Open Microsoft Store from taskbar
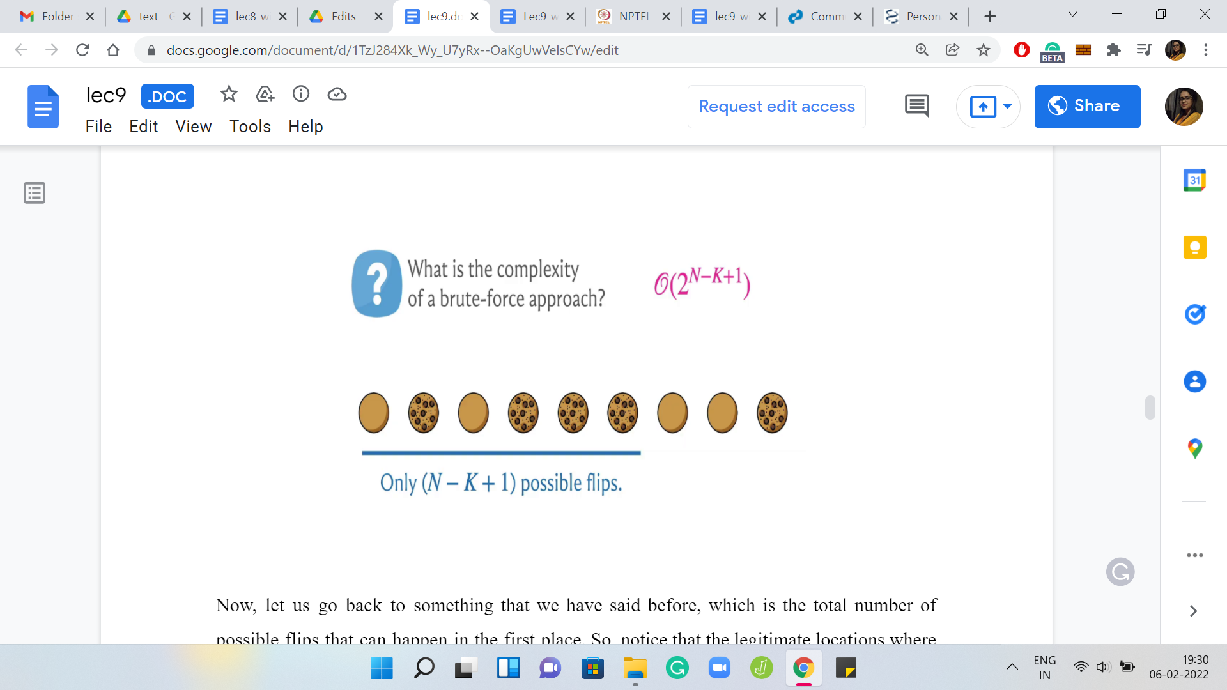This screenshot has height=690, width=1227. (x=592, y=668)
